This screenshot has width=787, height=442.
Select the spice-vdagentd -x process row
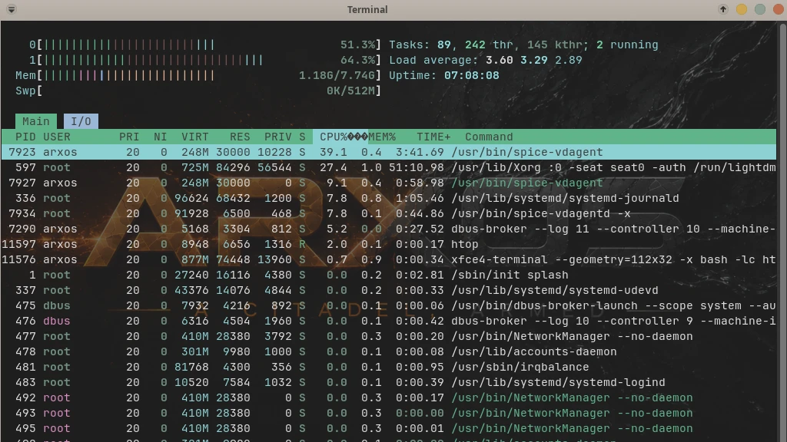[388, 213]
